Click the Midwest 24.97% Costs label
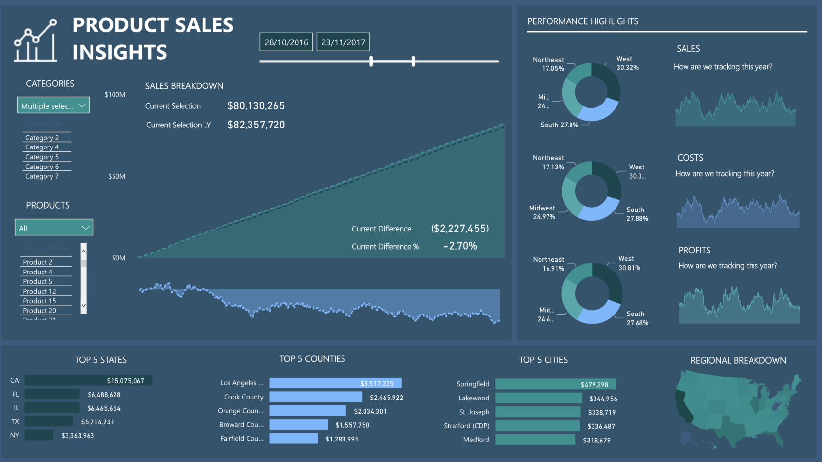 tap(543, 212)
